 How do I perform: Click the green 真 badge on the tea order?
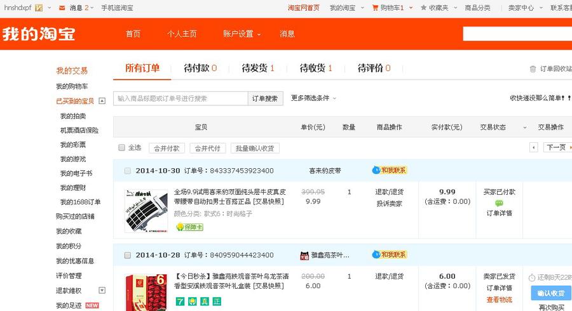click(205, 301)
